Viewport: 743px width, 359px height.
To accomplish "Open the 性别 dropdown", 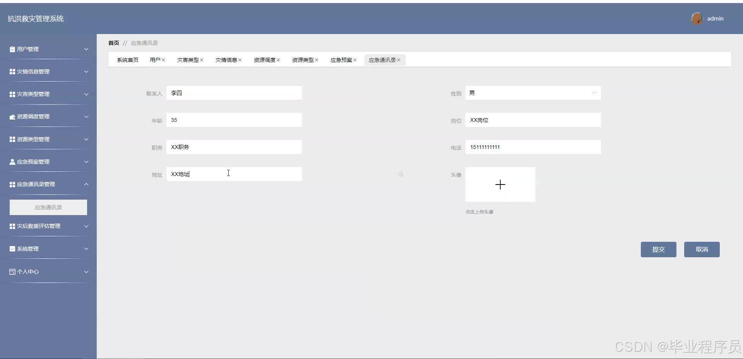I will pyautogui.click(x=532, y=93).
